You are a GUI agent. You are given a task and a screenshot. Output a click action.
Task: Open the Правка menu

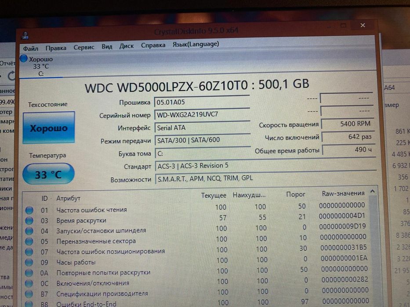[x=56, y=48]
